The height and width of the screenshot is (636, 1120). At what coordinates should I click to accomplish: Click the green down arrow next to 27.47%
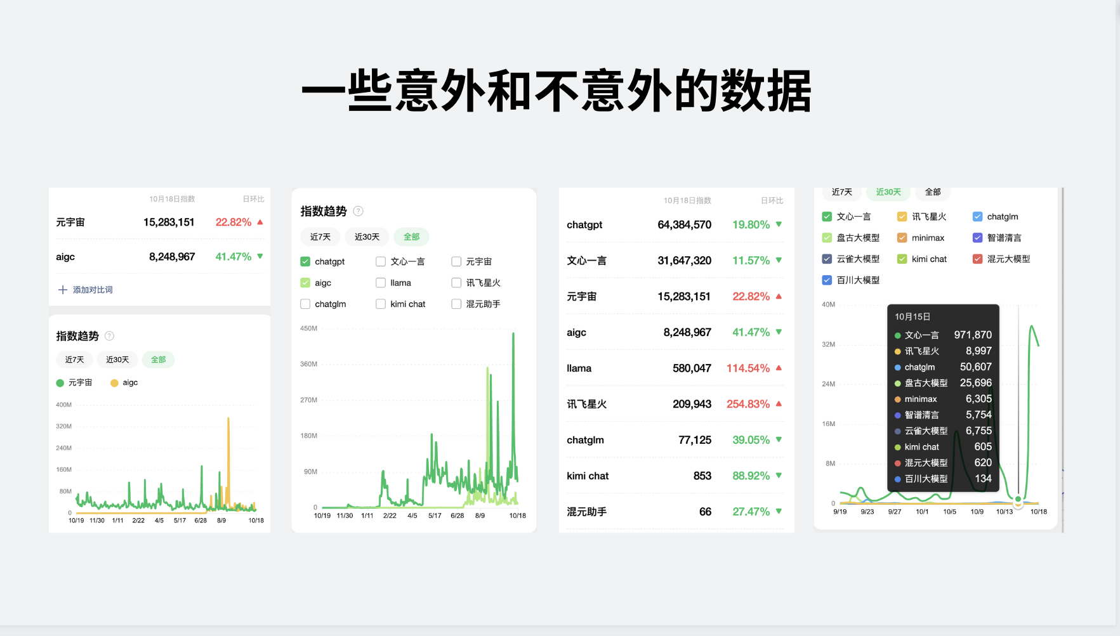point(779,511)
